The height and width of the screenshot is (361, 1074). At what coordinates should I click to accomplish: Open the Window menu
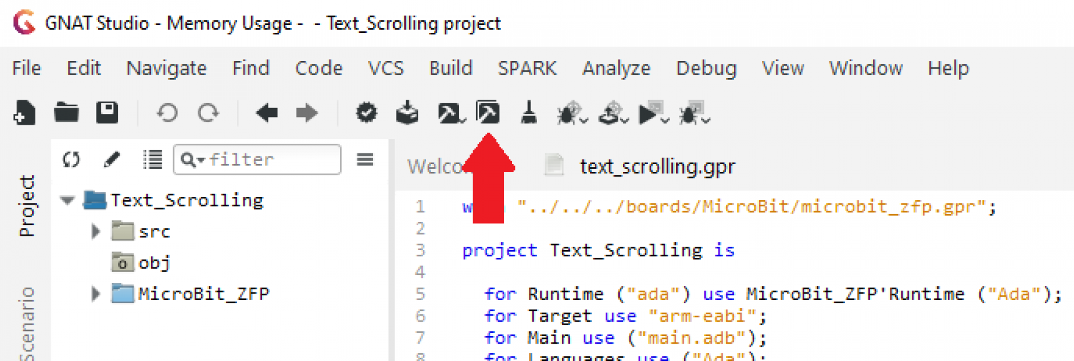pos(866,68)
